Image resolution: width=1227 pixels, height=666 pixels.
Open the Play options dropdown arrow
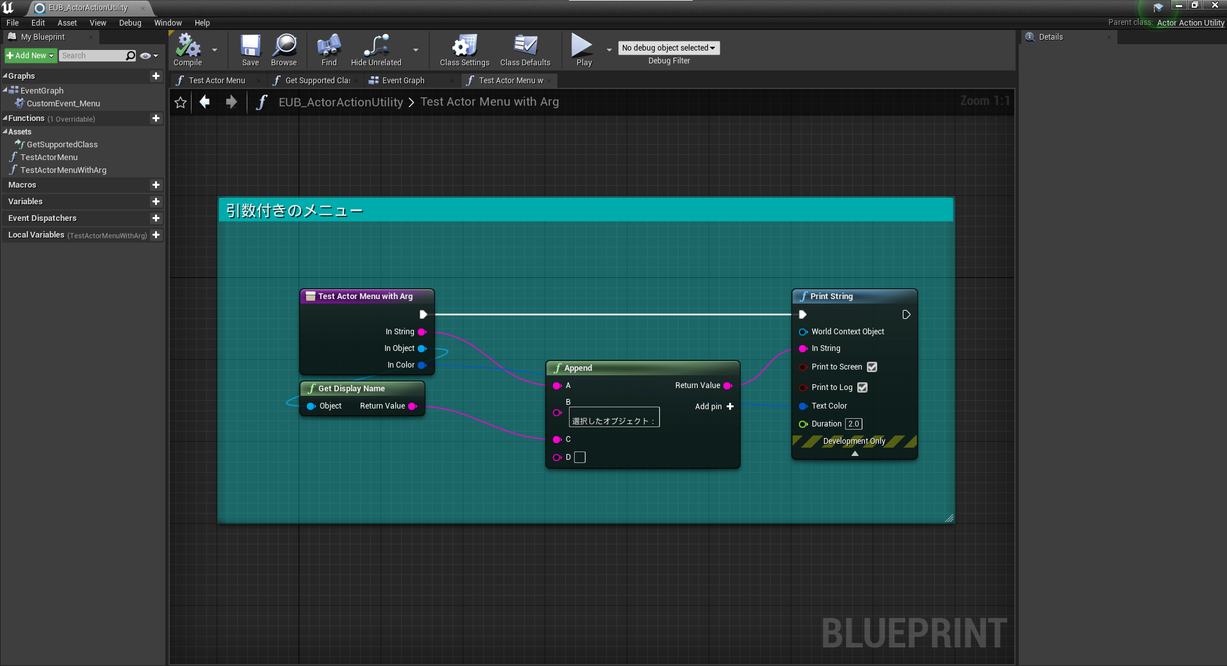point(609,49)
